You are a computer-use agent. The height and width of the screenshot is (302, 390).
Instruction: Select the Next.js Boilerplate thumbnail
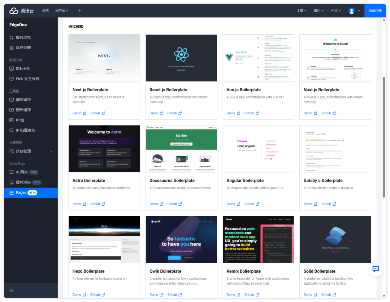tap(104, 58)
